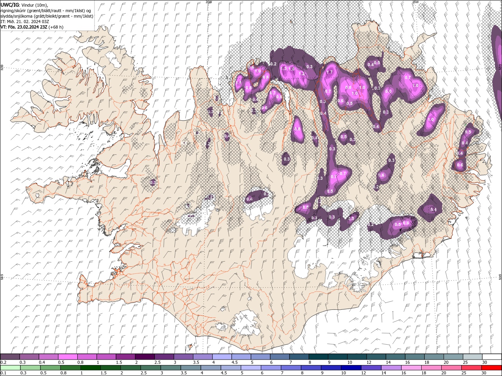Click the '15W' longitude label at map top

coord(415,2)
